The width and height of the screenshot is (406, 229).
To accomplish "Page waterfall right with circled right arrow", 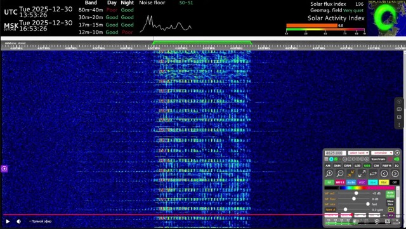I will click(x=395, y=174).
